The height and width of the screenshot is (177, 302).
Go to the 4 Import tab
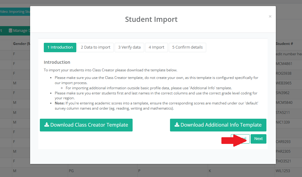click(x=156, y=47)
